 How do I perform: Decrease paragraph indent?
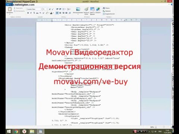tap(57, 9)
